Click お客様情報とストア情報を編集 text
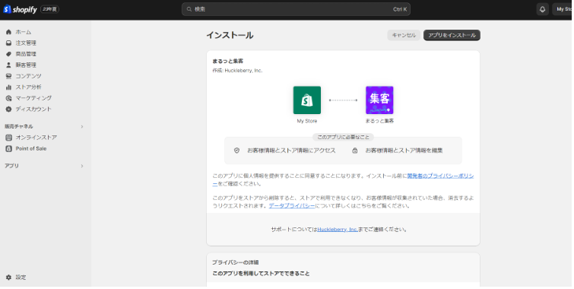Image resolution: width=574 pixels, height=289 pixels. (x=404, y=150)
